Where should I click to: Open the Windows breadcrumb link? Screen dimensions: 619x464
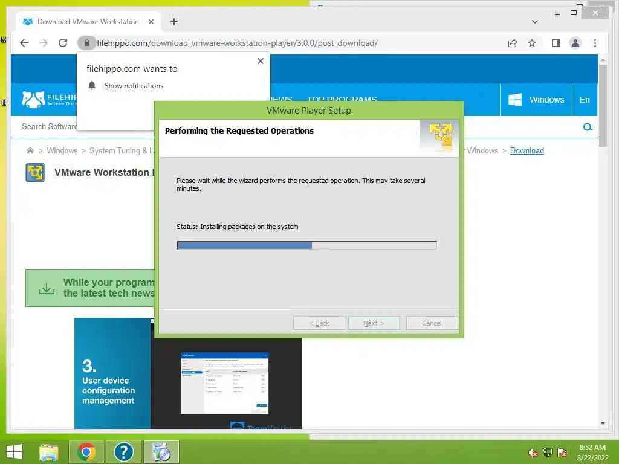62,150
